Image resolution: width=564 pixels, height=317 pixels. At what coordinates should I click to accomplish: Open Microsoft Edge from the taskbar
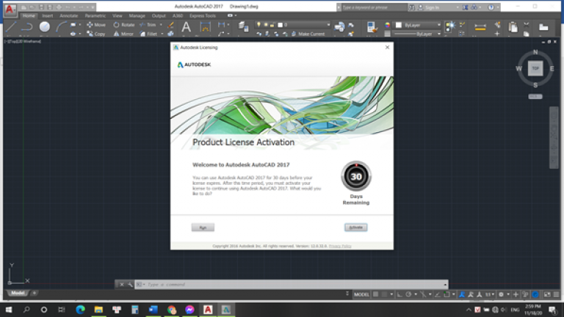pyautogui.click(x=80, y=310)
